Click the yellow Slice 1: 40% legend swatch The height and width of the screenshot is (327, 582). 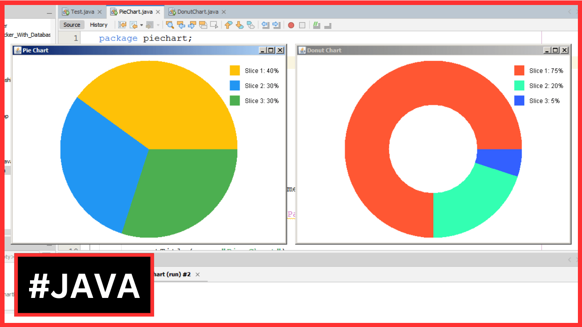235,70
